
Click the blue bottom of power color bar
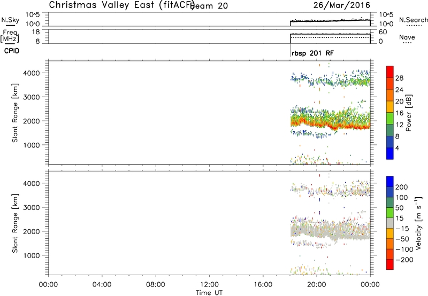click(x=390, y=153)
